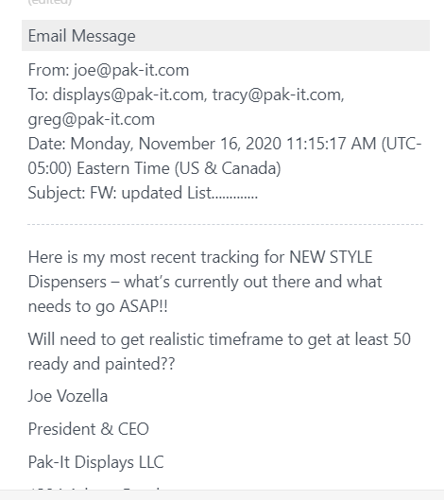Screen dimensions: 444x500
Task: Click the 'Subject:' field label
Action: point(57,193)
